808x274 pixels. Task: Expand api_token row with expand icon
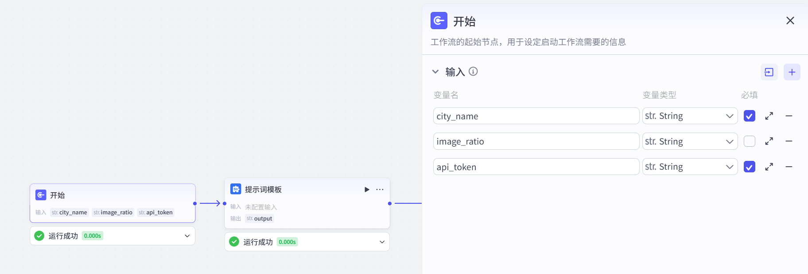pyautogui.click(x=769, y=167)
